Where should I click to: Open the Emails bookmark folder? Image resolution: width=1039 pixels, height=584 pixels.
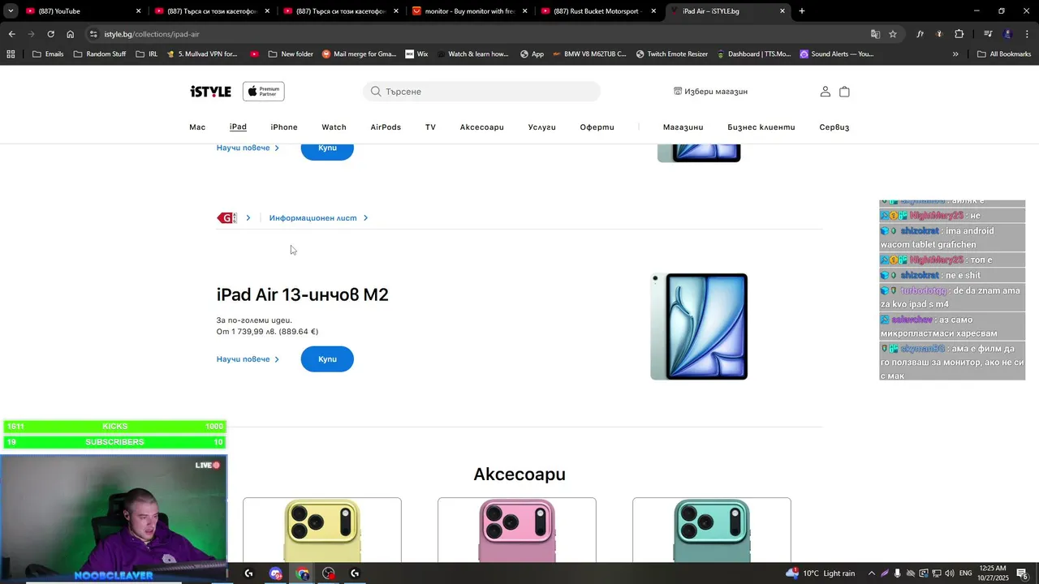coord(48,54)
